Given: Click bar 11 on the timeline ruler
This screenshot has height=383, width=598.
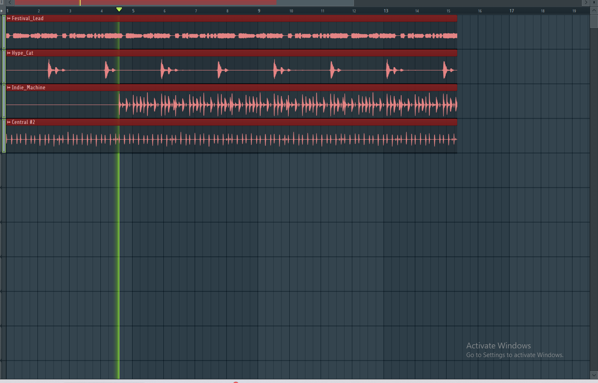Looking at the screenshot, I should coord(323,11).
